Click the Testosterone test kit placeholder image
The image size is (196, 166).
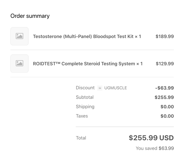pos(19,36)
